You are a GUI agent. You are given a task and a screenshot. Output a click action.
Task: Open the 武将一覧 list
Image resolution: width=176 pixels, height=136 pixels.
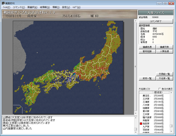coord(147,78)
